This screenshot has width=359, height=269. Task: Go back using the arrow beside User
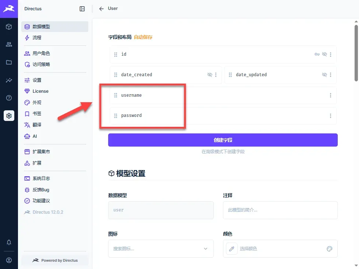point(101,9)
